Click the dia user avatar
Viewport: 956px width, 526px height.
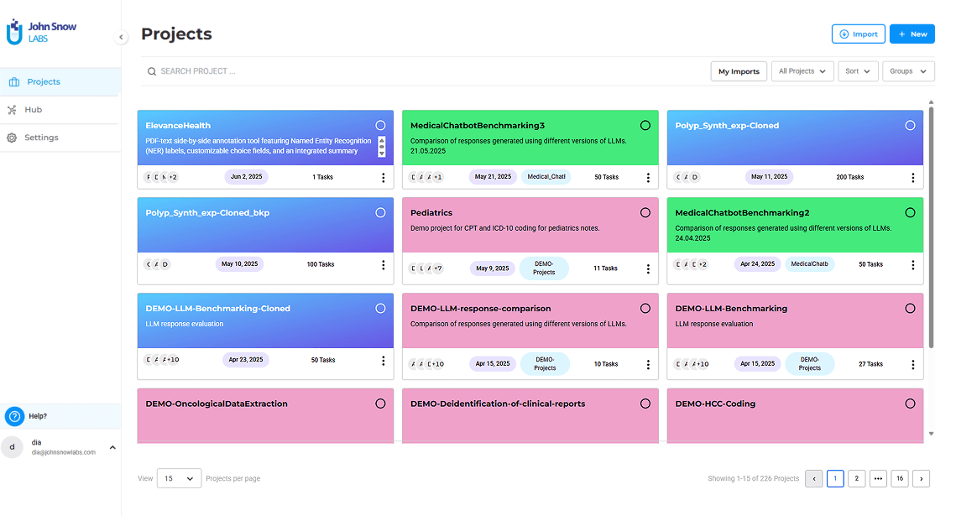(x=13, y=447)
